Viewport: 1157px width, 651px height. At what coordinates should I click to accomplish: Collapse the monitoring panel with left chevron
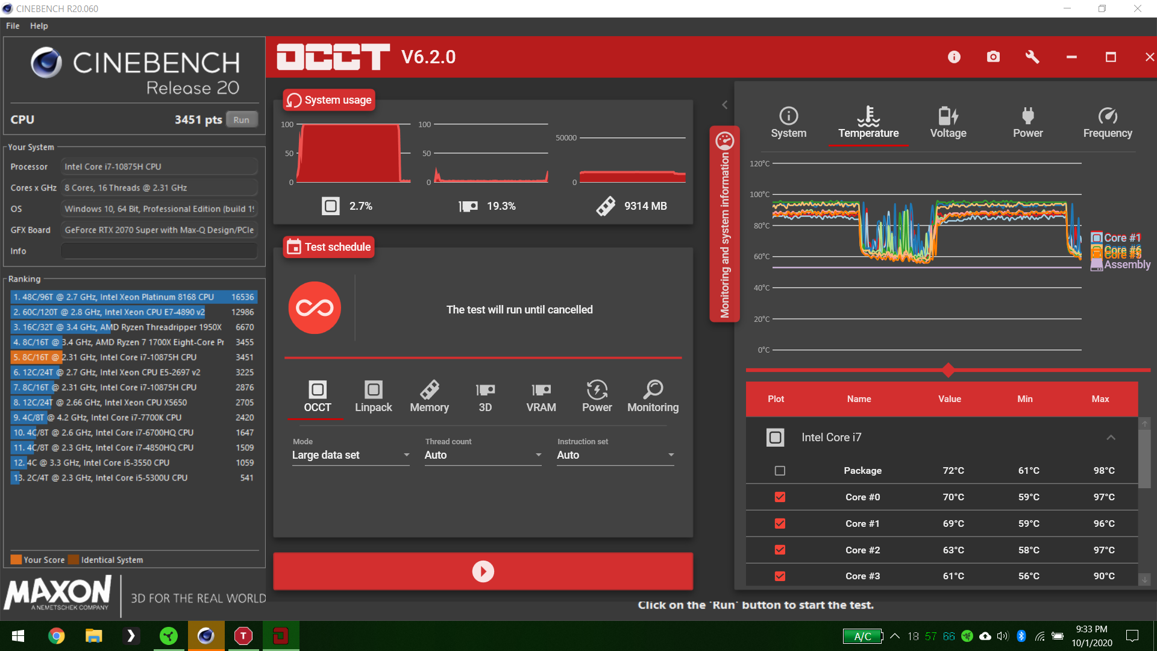click(725, 105)
